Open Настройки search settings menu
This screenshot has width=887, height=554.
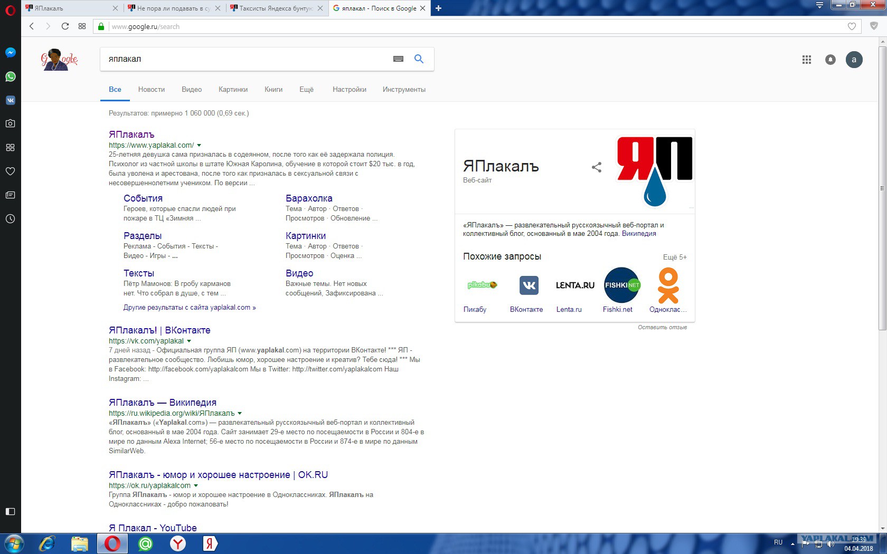click(x=350, y=90)
